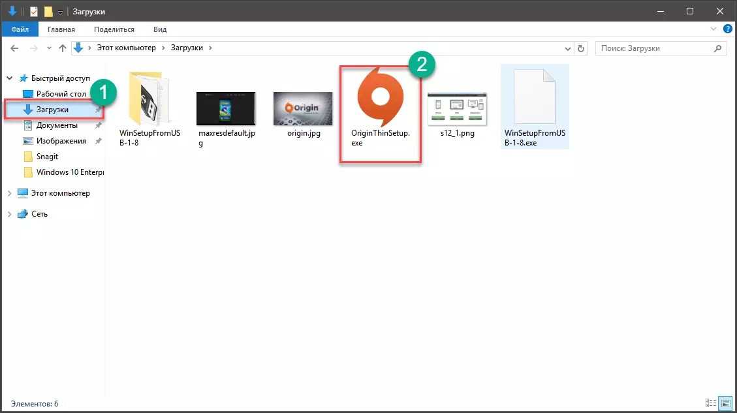The height and width of the screenshot is (413, 737).
Task: Select the origin.jpg thumbnail
Action: (x=303, y=108)
